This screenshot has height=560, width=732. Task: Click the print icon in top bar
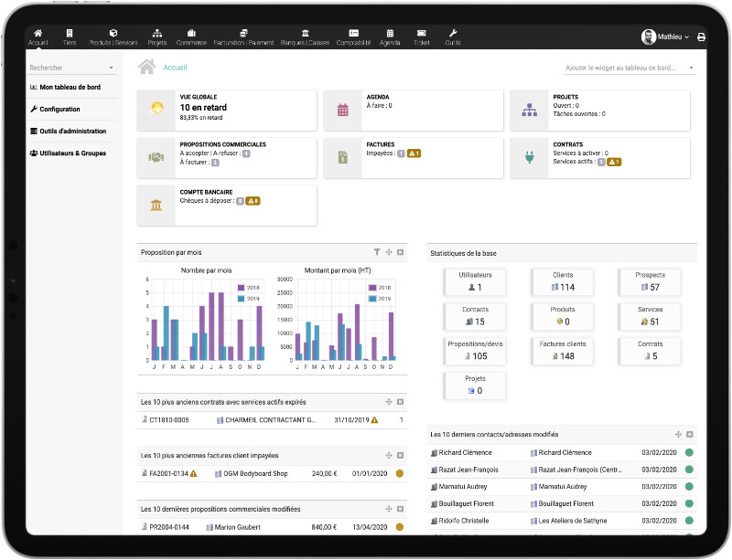tap(701, 37)
